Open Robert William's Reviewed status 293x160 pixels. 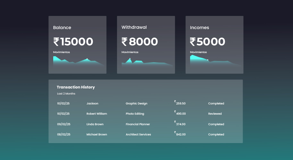coord(215,114)
